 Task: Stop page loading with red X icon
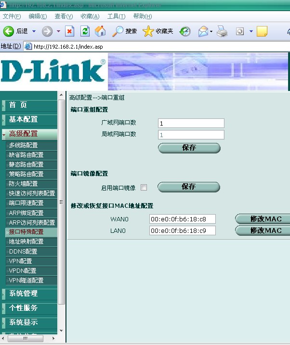(x=69, y=31)
